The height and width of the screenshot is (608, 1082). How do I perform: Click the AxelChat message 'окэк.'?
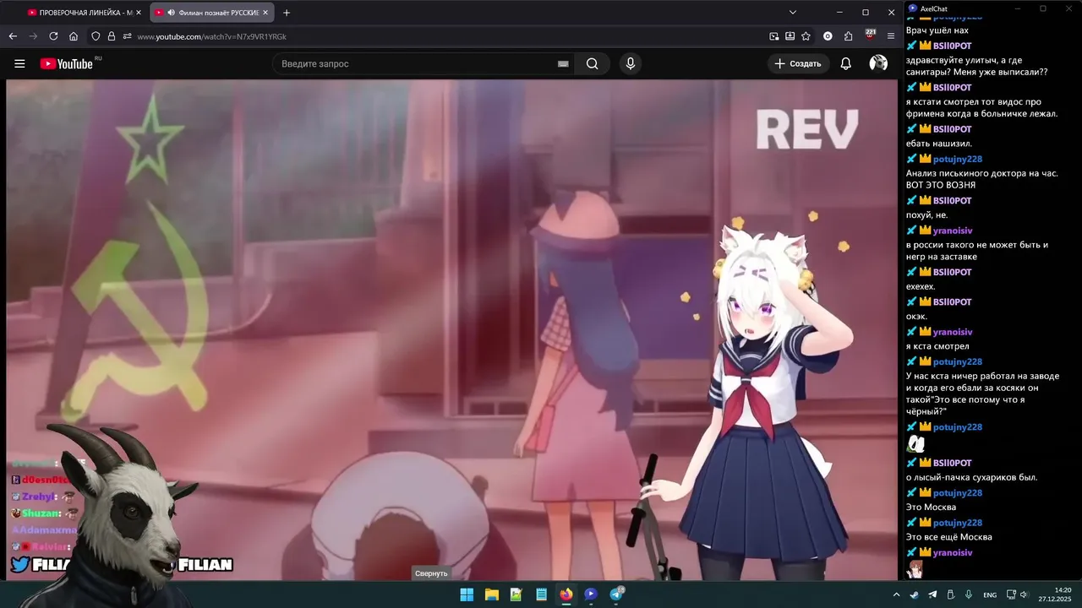tap(916, 317)
